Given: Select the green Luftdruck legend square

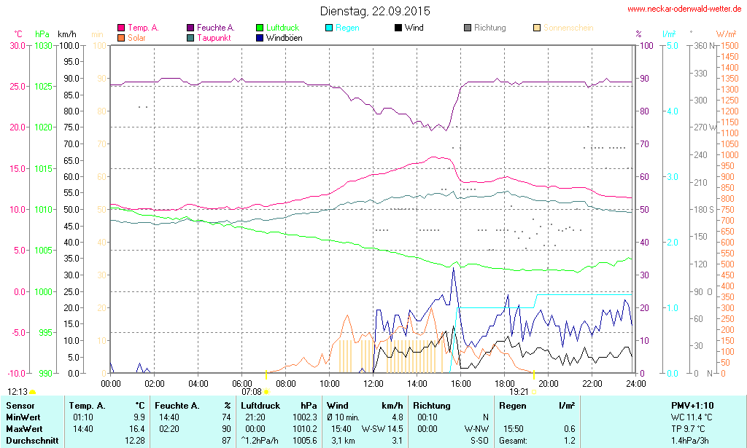Looking at the screenshot, I should [x=260, y=28].
